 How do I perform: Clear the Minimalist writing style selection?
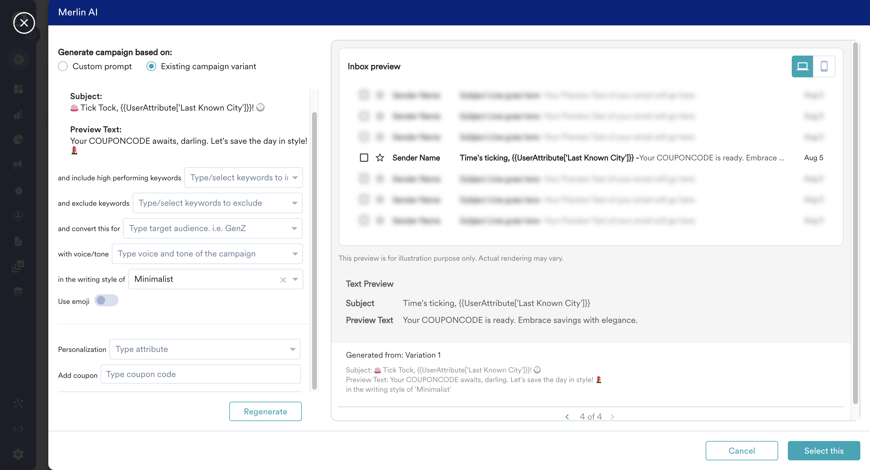(x=283, y=280)
